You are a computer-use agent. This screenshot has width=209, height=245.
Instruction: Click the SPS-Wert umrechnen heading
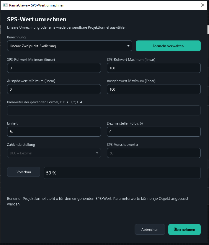tap(37, 19)
